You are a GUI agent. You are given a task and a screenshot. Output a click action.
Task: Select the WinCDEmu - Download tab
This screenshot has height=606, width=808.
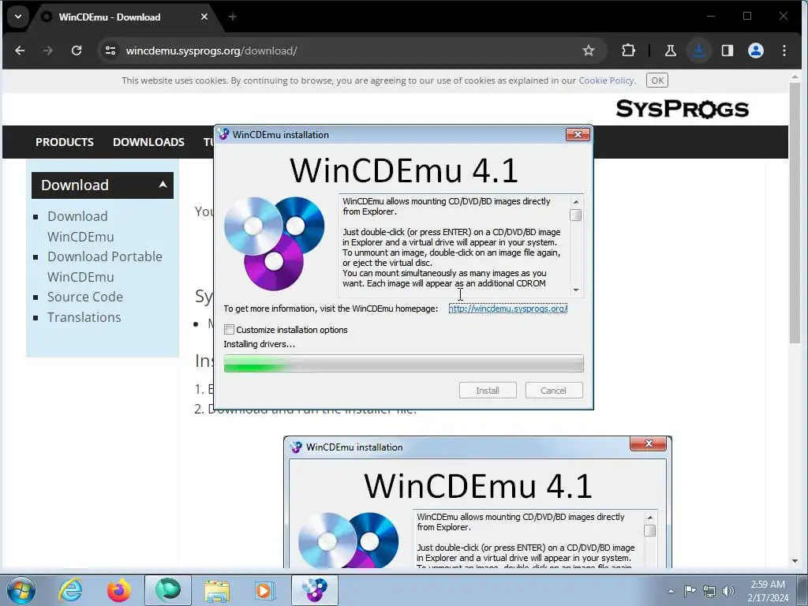click(x=125, y=17)
